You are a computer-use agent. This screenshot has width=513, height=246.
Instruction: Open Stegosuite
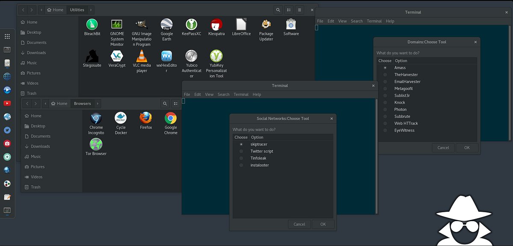pos(92,56)
